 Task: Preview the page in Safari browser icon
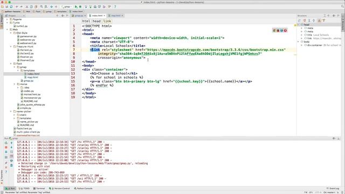281,30
